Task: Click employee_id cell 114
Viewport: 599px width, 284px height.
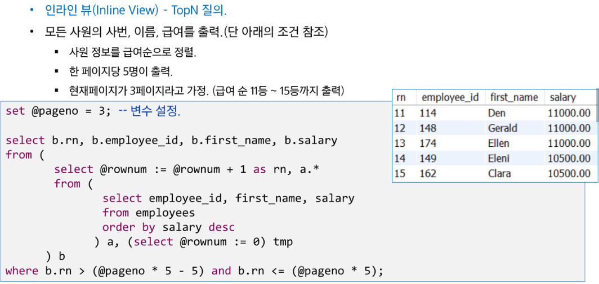Action: [427, 113]
